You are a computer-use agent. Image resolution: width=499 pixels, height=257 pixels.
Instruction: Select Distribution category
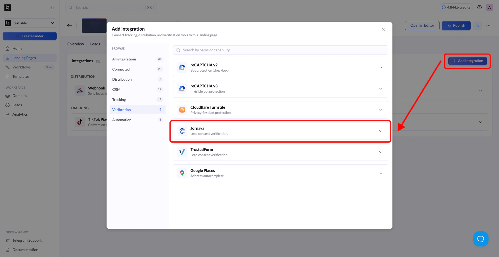point(137,79)
